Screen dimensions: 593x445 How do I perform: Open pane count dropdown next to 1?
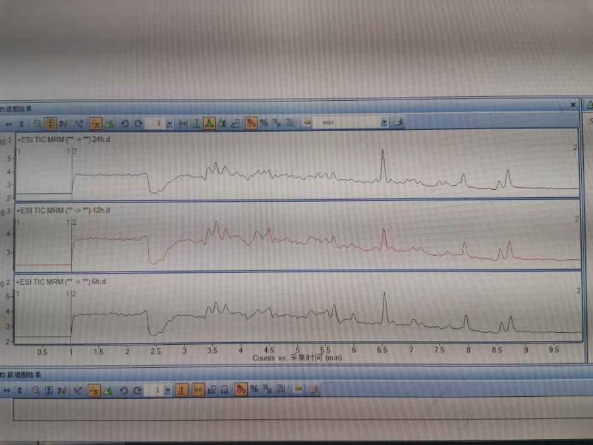pos(167,390)
